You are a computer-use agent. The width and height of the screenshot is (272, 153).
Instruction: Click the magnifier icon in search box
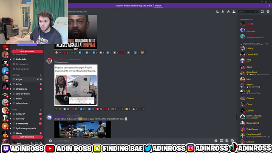[x=256, y=11]
